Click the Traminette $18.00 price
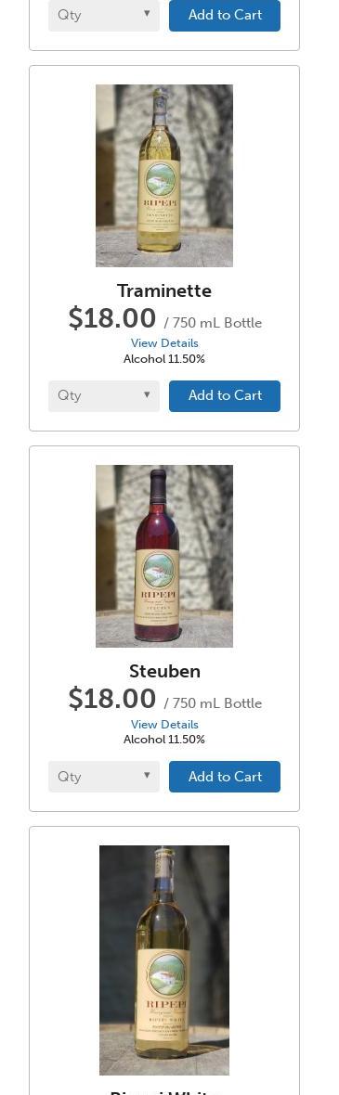The image size is (339, 1095). coord(111,318)
